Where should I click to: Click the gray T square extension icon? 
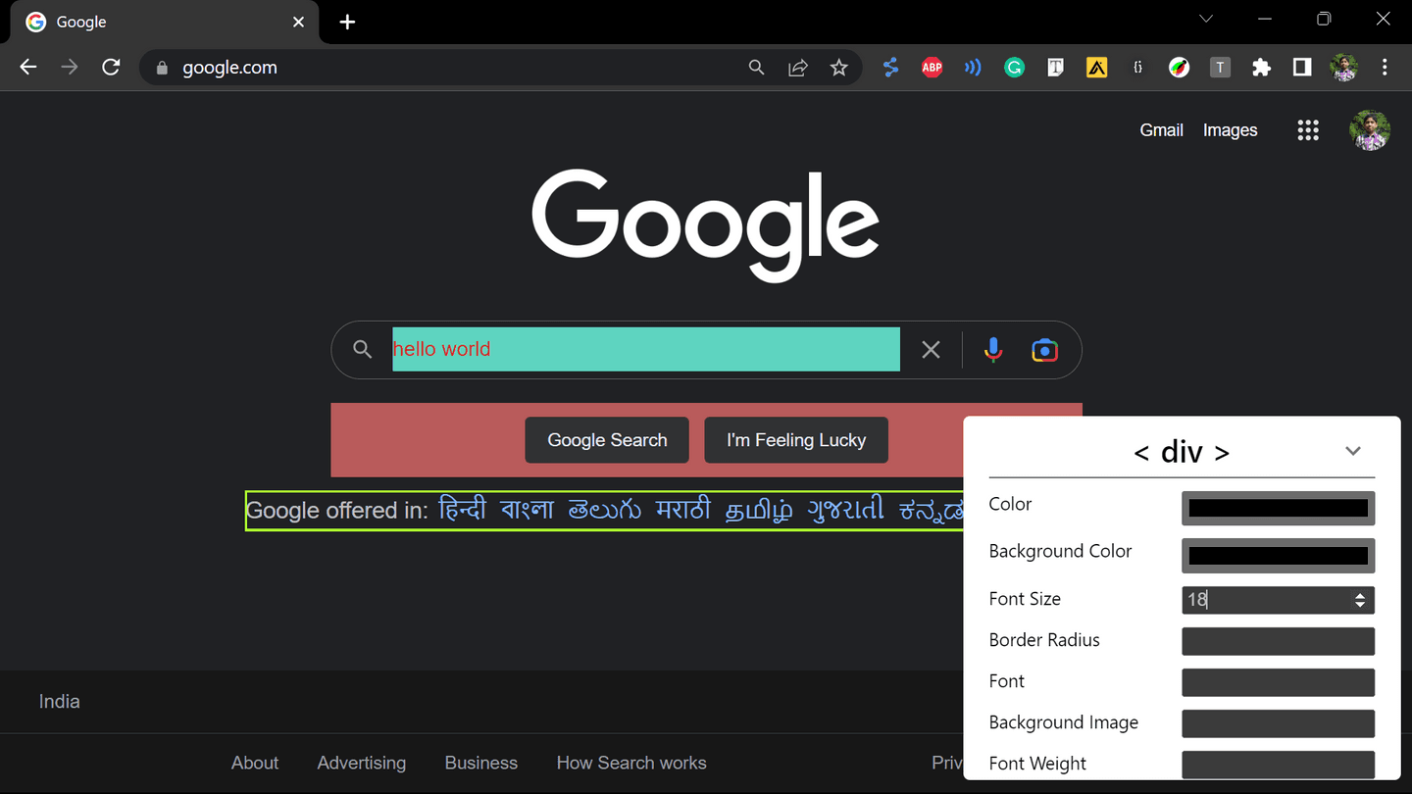1220,68
